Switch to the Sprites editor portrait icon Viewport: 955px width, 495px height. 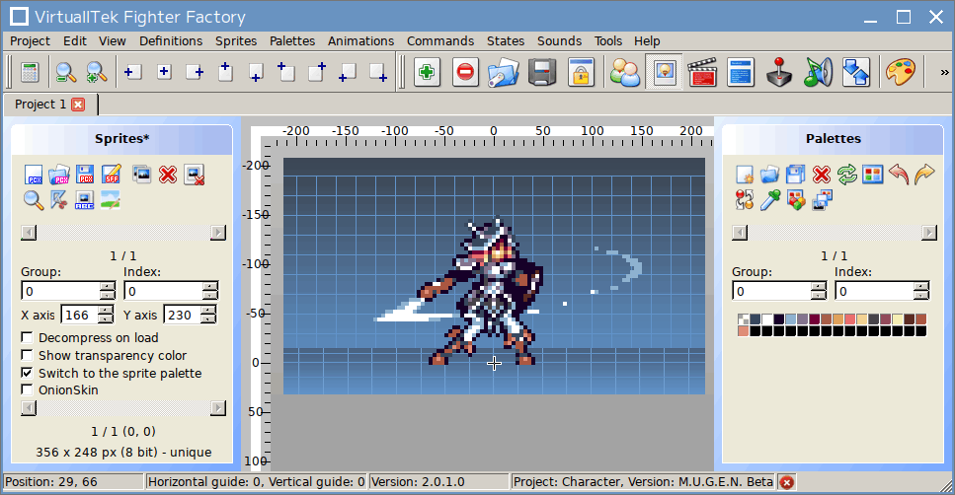pos(664,72)
